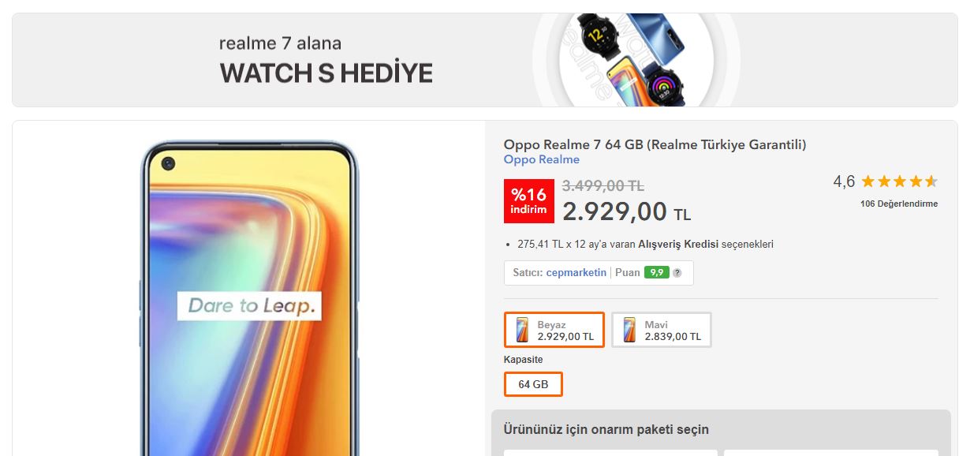Click the 4,6 rating score
Image resolution: width=970 pixels, height=456 pixels.
click(x=844, y=182)
